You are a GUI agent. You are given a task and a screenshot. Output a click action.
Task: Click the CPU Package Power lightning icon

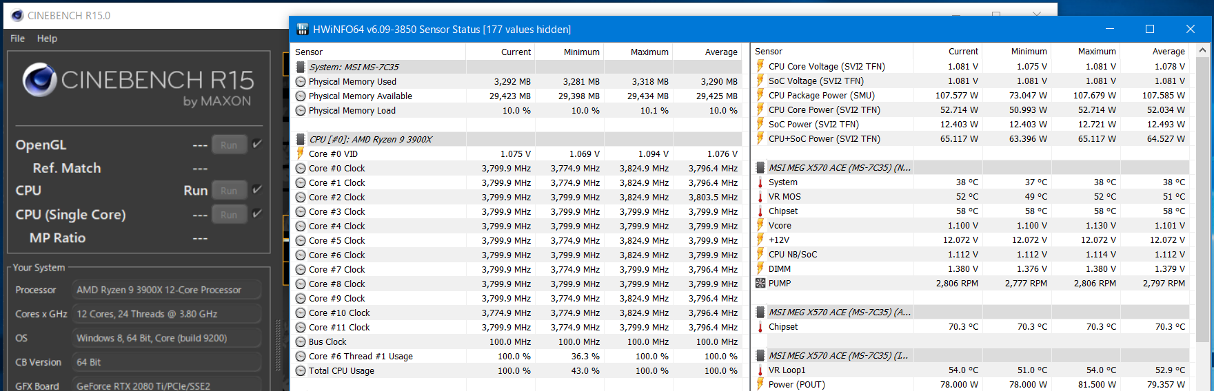(x=760, y=95)
